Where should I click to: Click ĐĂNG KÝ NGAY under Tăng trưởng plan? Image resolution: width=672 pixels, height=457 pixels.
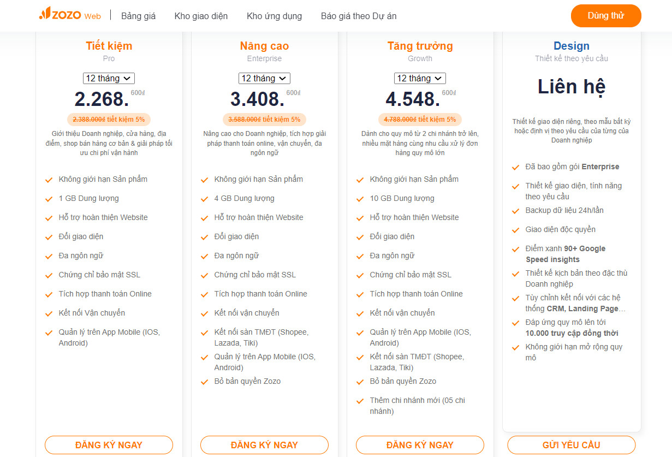pyautogui.click(x=420, y=445)
